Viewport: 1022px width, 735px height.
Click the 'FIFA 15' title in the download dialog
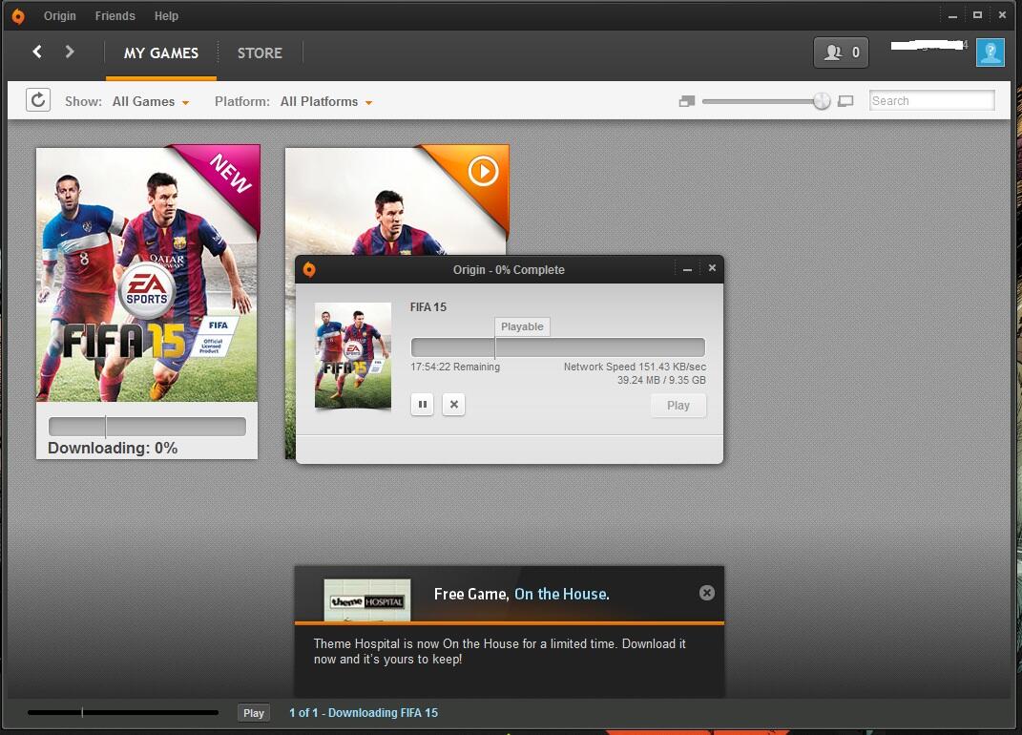428,307
